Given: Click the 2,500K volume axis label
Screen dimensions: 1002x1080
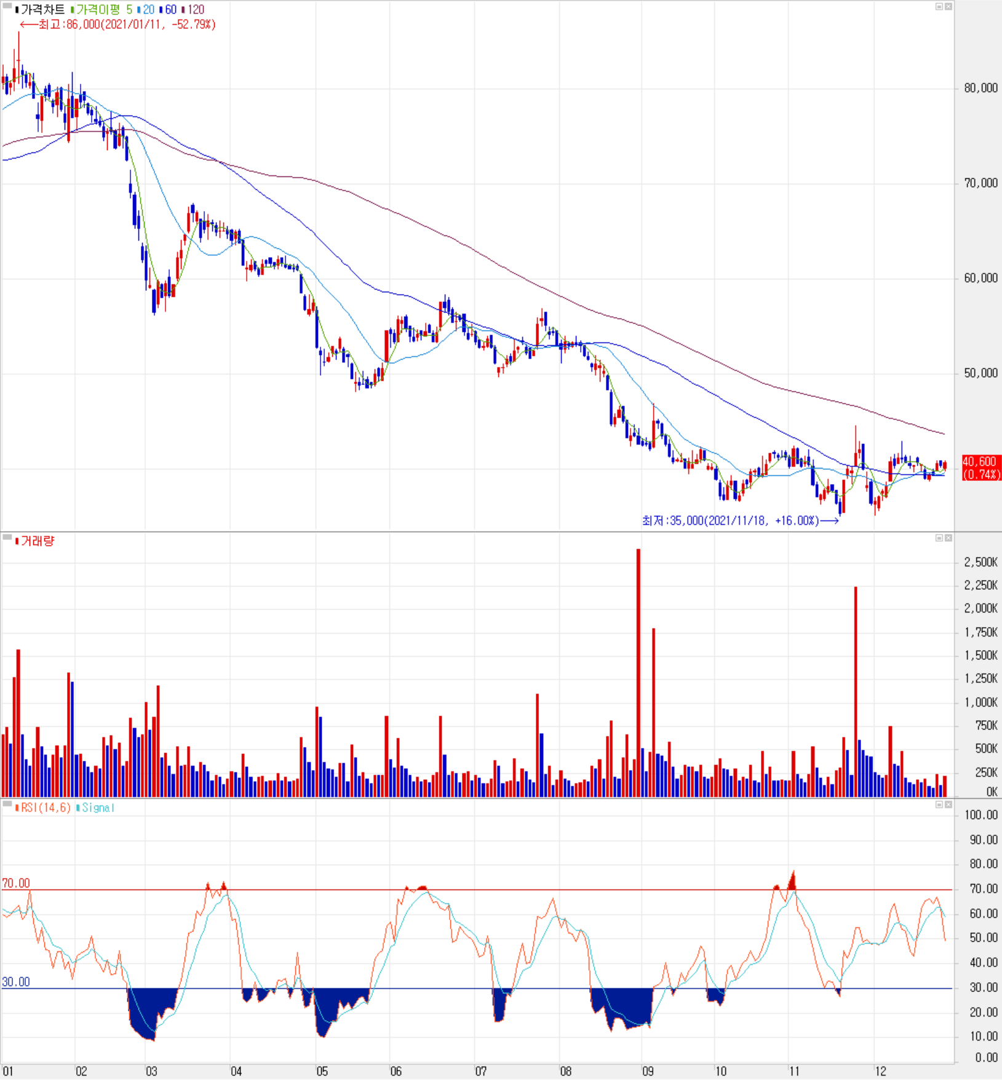Looking at the screenshot, I should [x=981, y=562].
